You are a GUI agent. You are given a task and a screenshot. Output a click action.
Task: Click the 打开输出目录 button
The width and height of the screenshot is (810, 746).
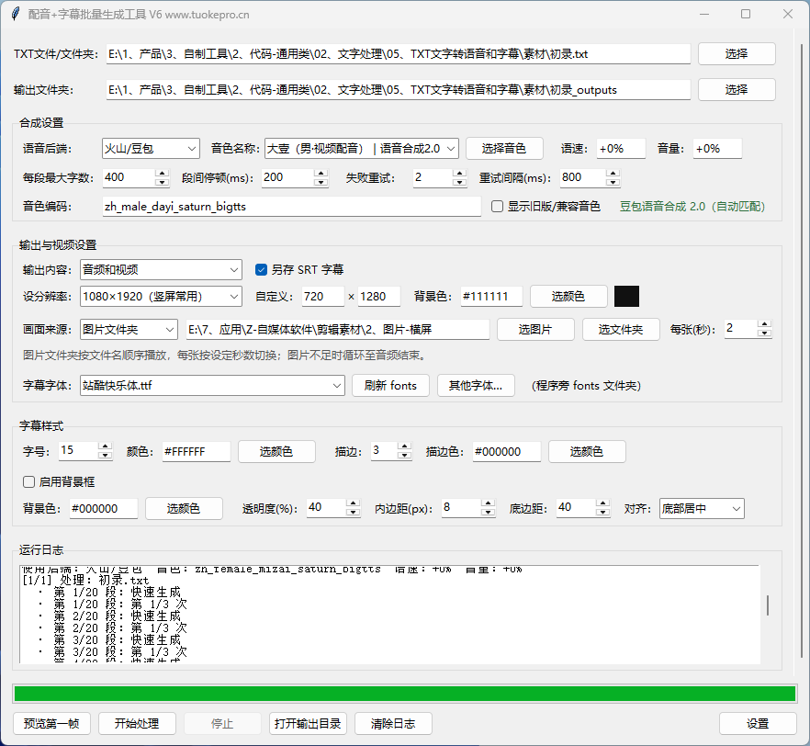(308, 724)
